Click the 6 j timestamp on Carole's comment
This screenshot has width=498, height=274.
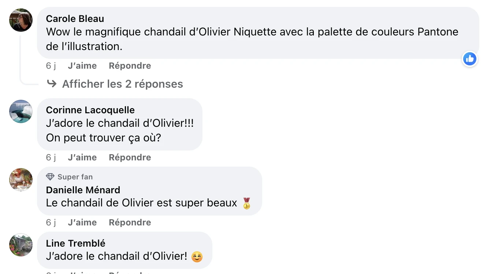(x=51, y=66)
